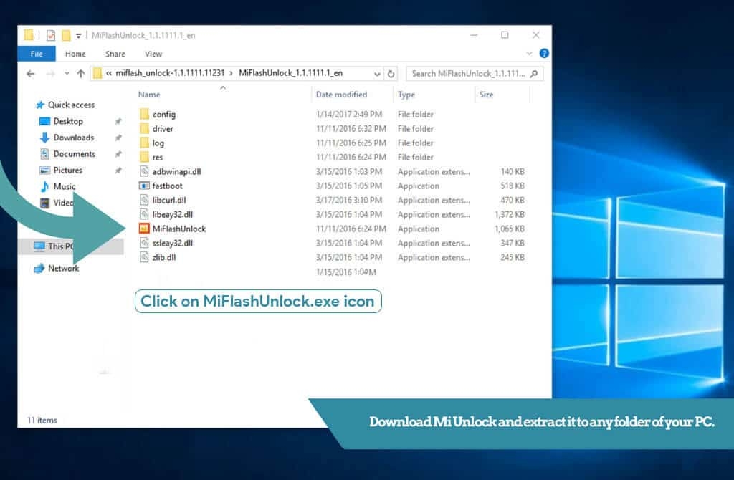The image size is (734, 480).
Task: Select the adbwinapi.dll file icon
Action: point(144,172)
